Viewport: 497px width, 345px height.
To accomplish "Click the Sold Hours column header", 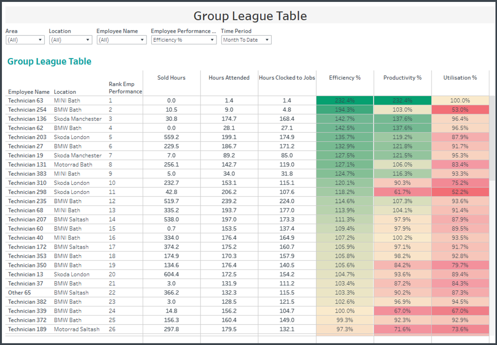I will pos(171,78).
